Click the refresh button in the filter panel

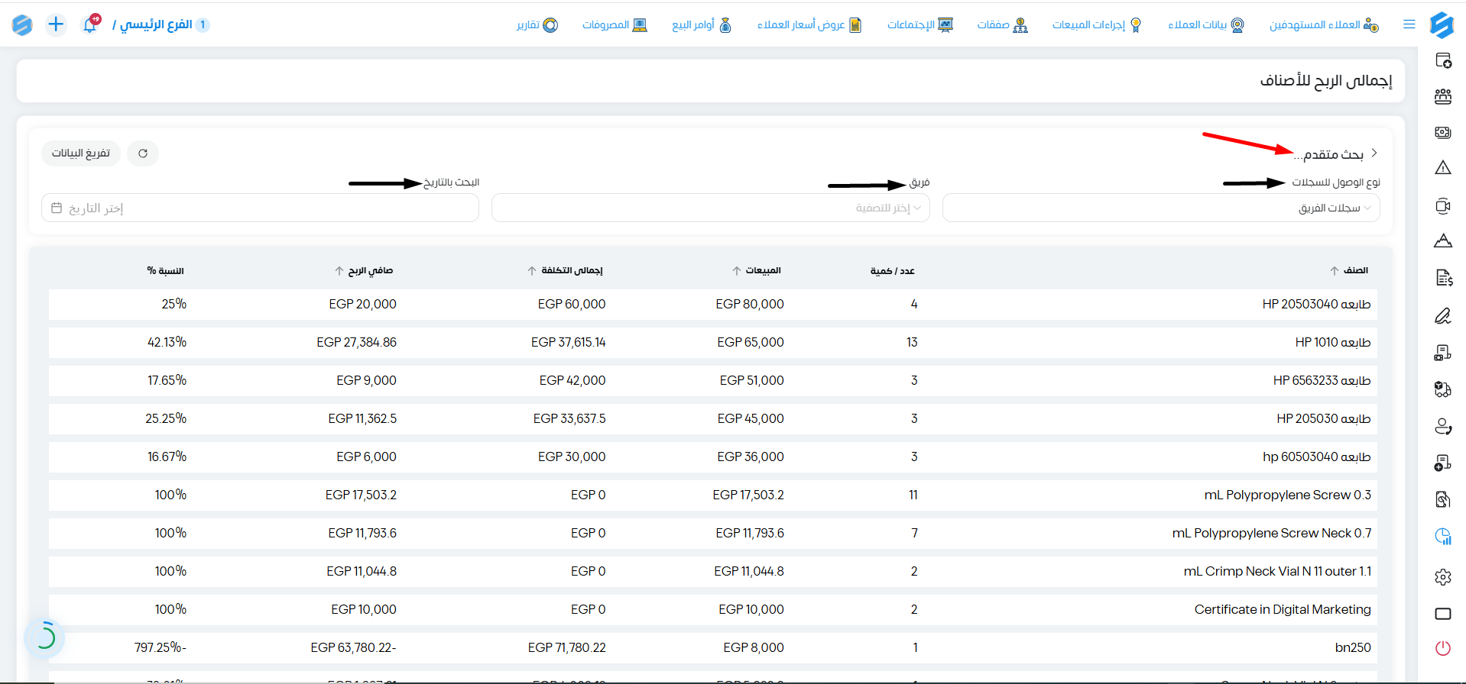(x=143, y=153)
